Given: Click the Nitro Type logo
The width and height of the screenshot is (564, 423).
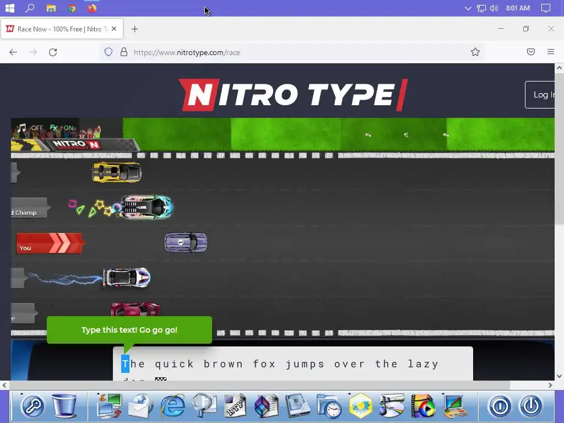Looking at the screenshot, I should 293,95.
